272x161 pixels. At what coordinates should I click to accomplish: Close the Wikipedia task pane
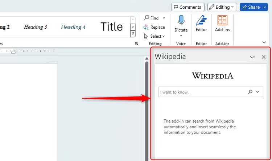[264, 57]
